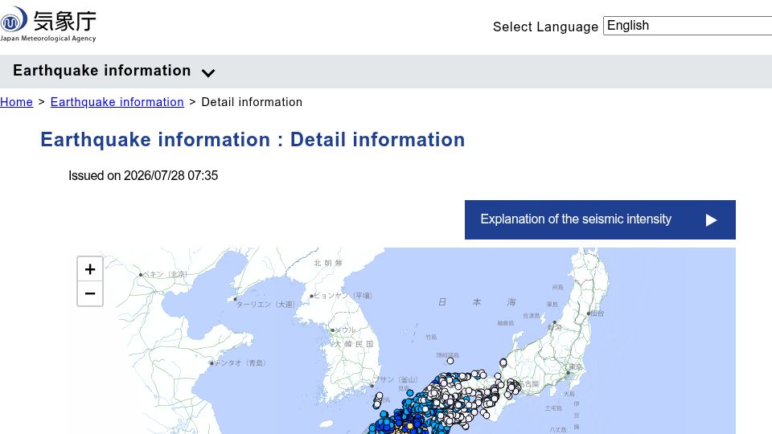
Task: Click the 'Detail information' breadcrumb text
Action: (252, 102)
